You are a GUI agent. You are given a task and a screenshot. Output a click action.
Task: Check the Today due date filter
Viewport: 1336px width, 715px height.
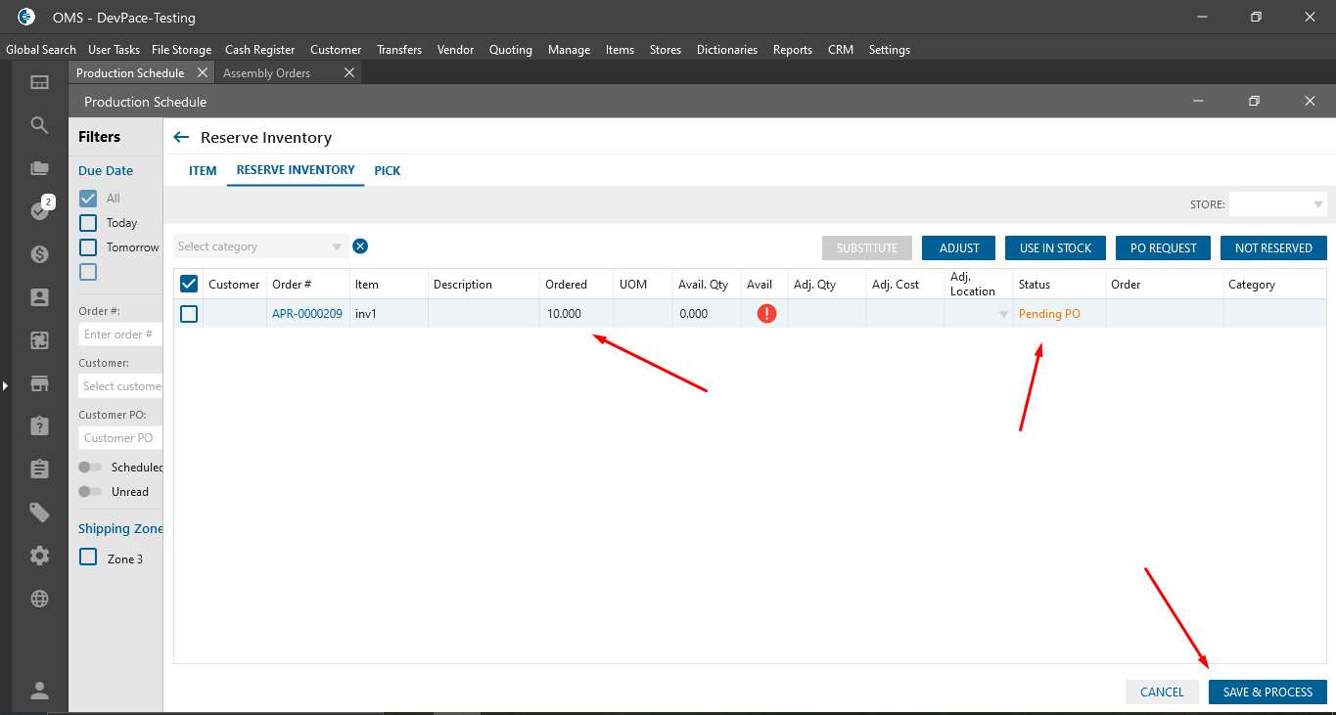pos(88,223)
